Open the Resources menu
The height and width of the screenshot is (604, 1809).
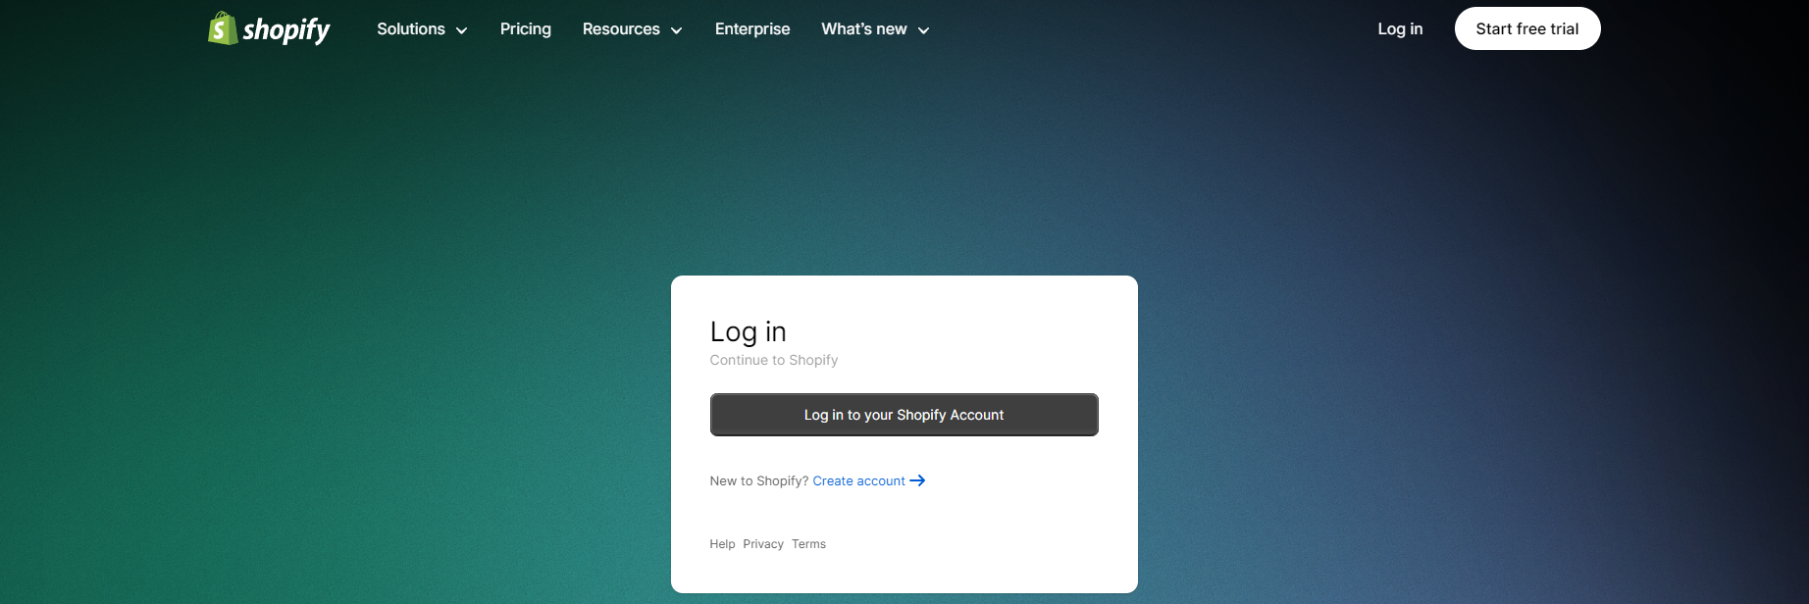[621, 29]
